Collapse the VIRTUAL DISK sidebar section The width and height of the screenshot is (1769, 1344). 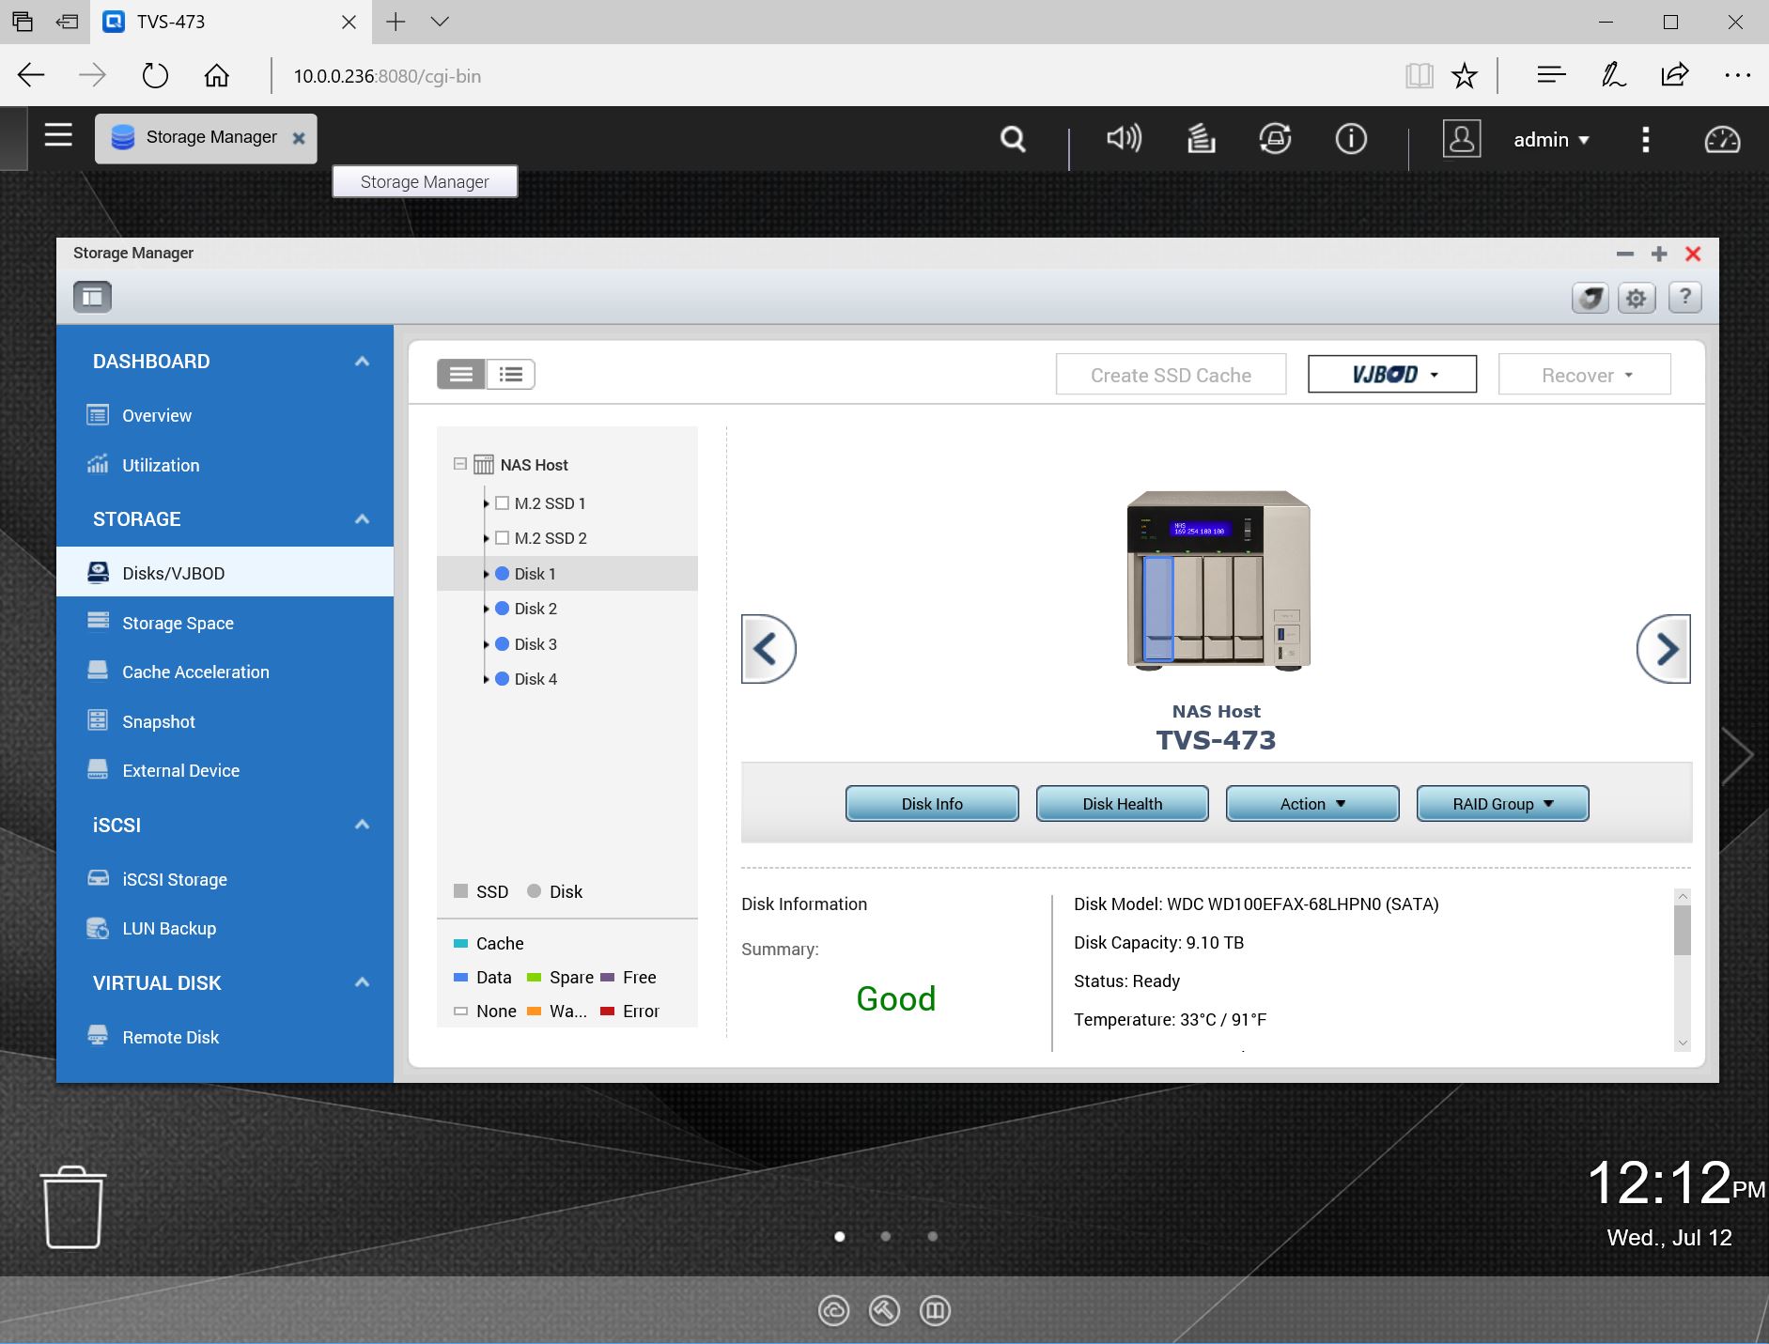coord(362,982)
